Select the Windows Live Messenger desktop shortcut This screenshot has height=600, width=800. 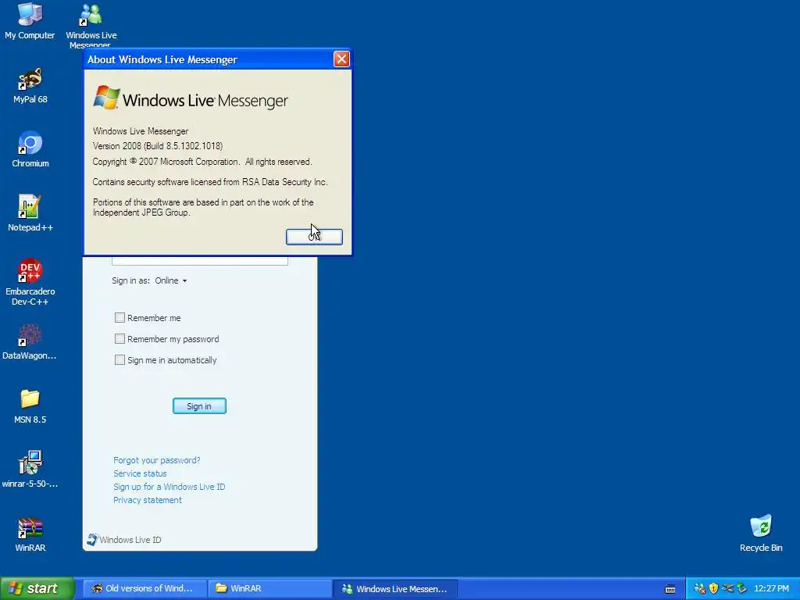tap(91, 24)
